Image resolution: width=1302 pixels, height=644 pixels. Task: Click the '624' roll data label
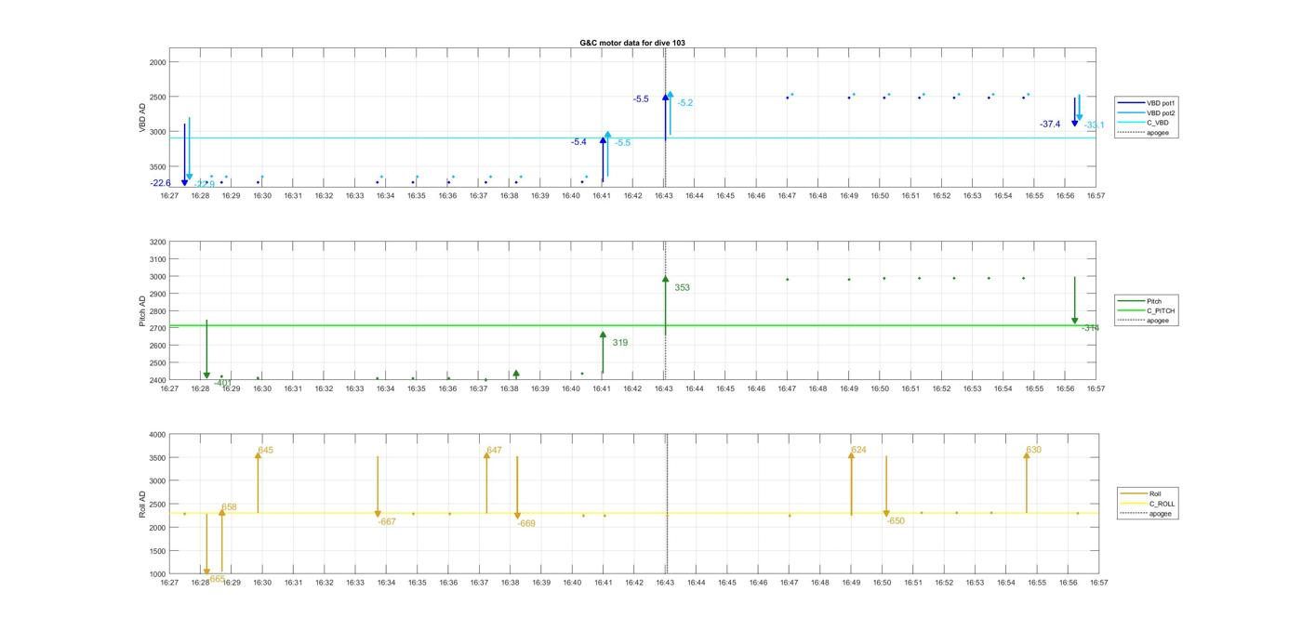858,450
